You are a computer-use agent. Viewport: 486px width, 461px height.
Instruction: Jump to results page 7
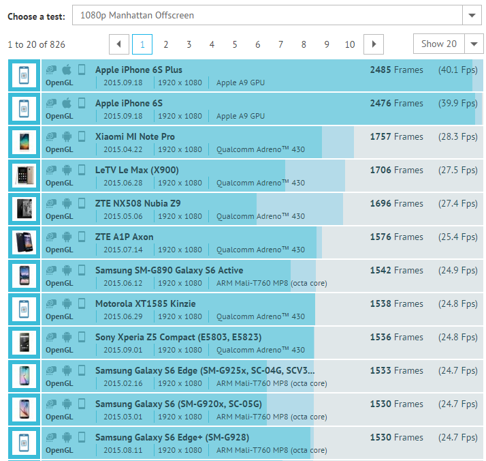click(280, 44)
